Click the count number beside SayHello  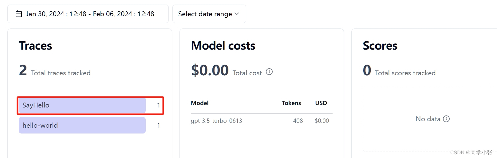click(x=159, y=105)
